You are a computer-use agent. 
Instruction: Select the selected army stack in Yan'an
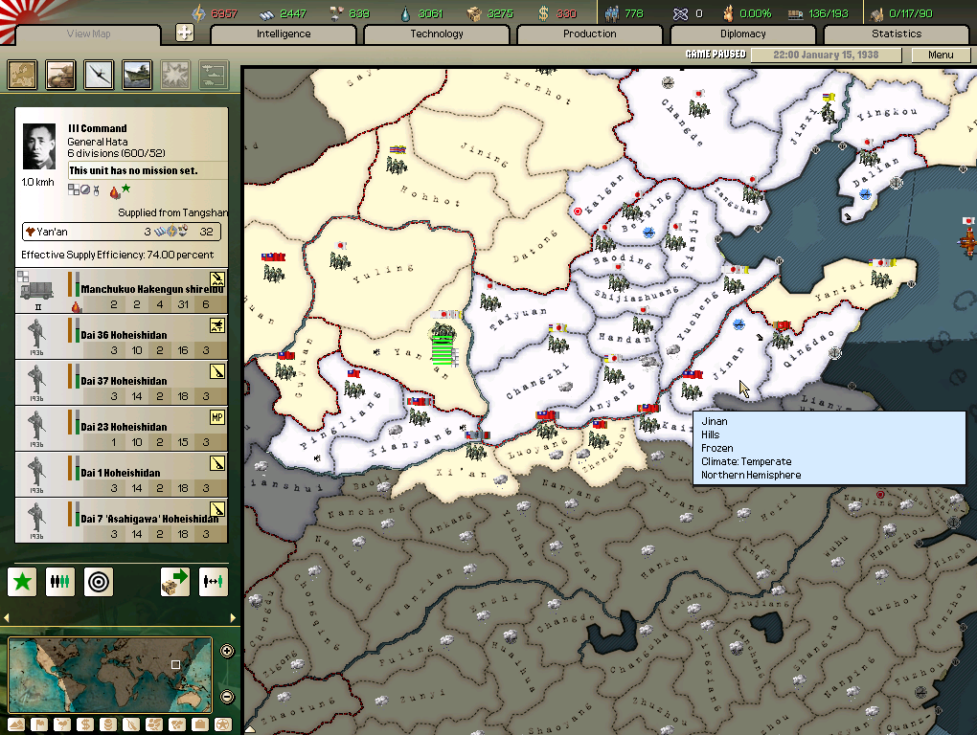point(443,330)
